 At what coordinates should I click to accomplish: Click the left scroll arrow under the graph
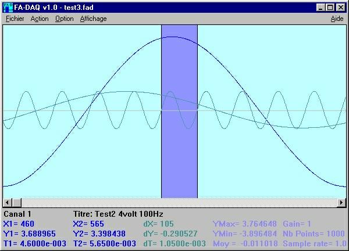6,202
